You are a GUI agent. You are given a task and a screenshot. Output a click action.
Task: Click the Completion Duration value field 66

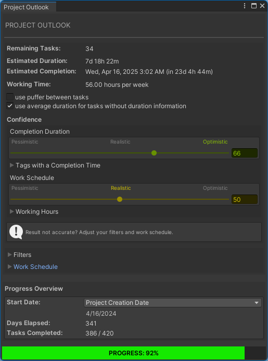(245, 153)
